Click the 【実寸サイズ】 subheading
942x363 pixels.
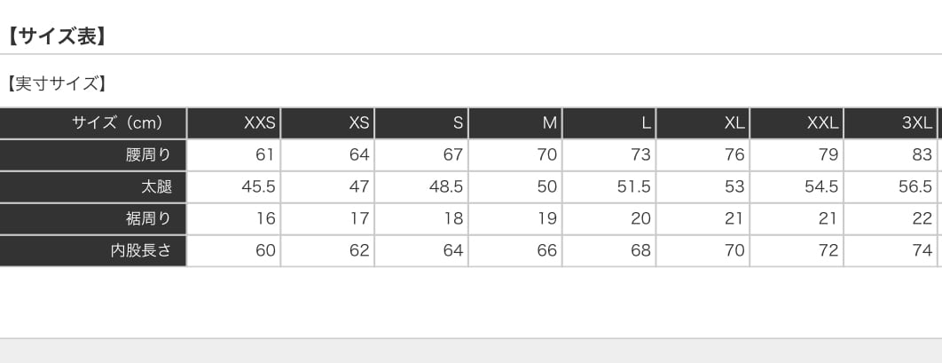(x=57, y=84)
